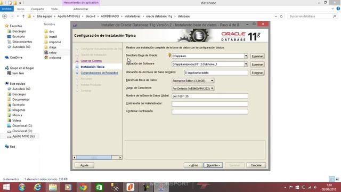This screenshot has height=192, width=341.
Task: Click Examinar for Ubicación del Software
Action: [257, 65]
